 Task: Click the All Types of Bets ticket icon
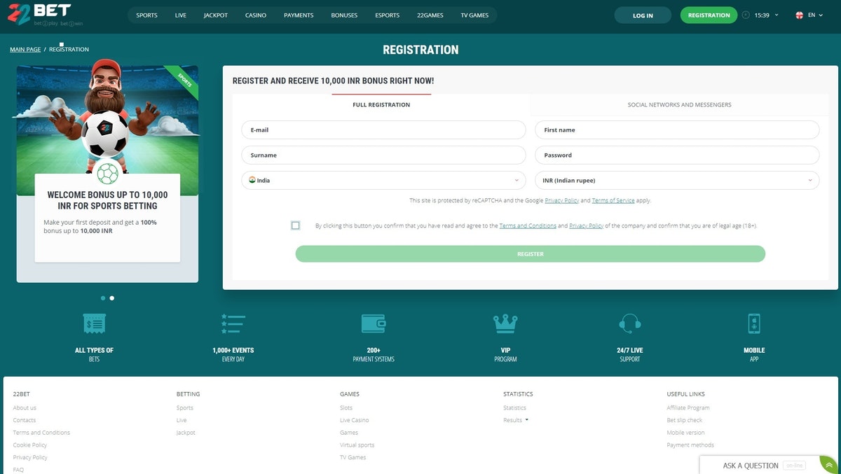click(x=95, y=323)
